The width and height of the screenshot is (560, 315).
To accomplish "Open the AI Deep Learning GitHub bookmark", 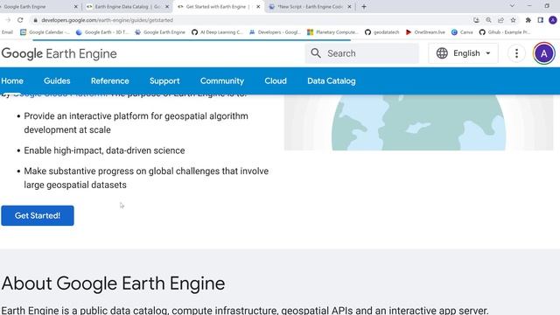I will click(217, 32).
